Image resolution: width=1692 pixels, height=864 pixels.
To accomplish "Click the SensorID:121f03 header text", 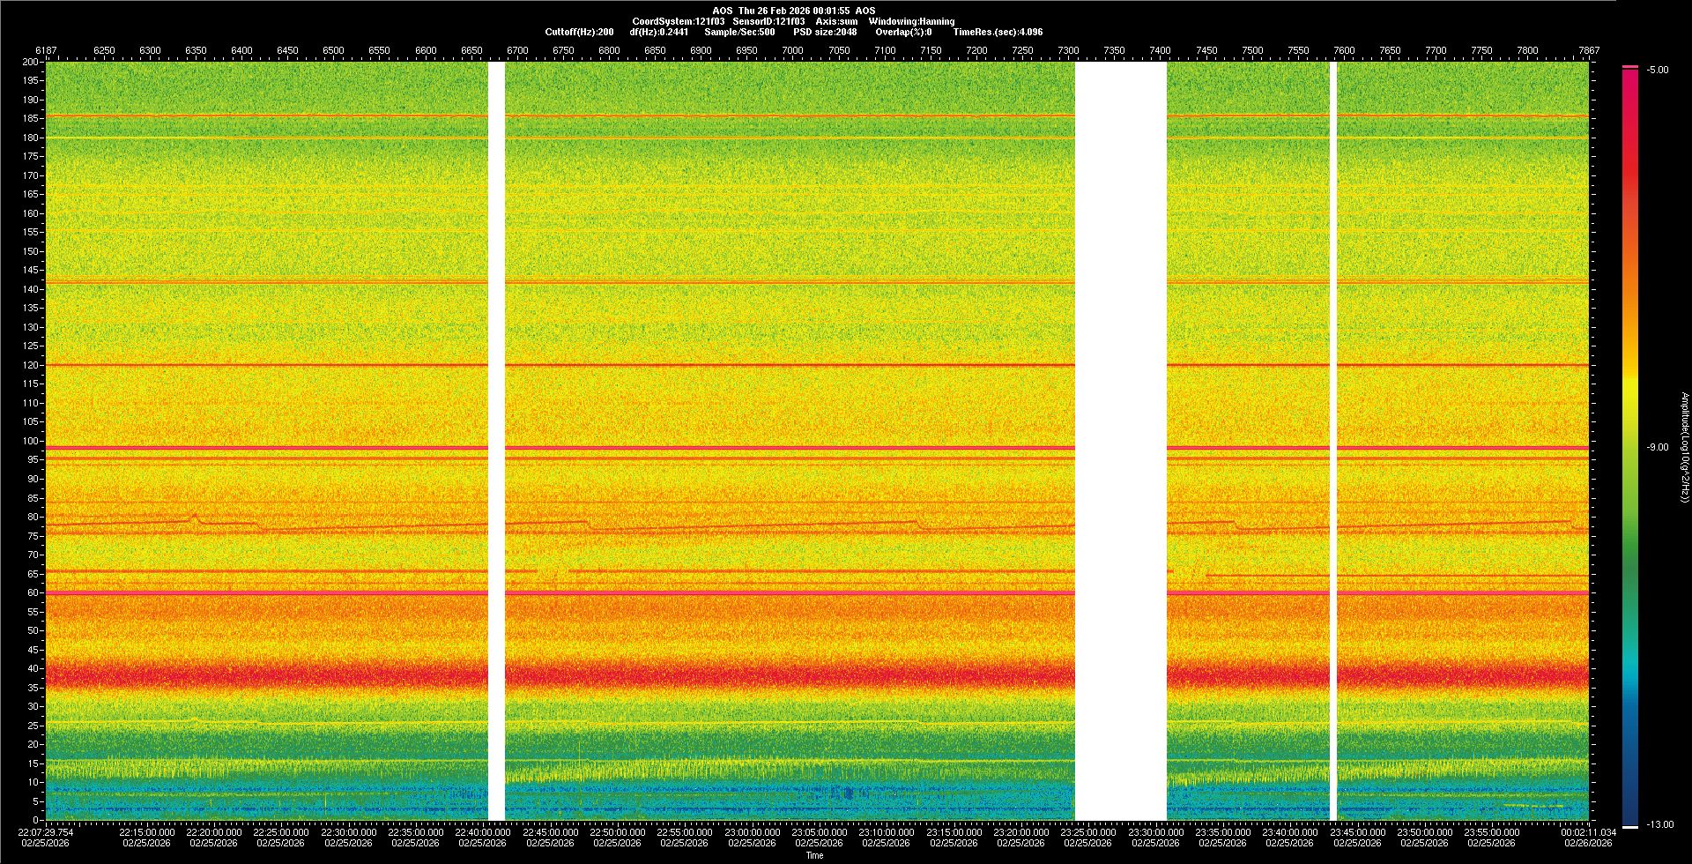I will coord(768,22).
